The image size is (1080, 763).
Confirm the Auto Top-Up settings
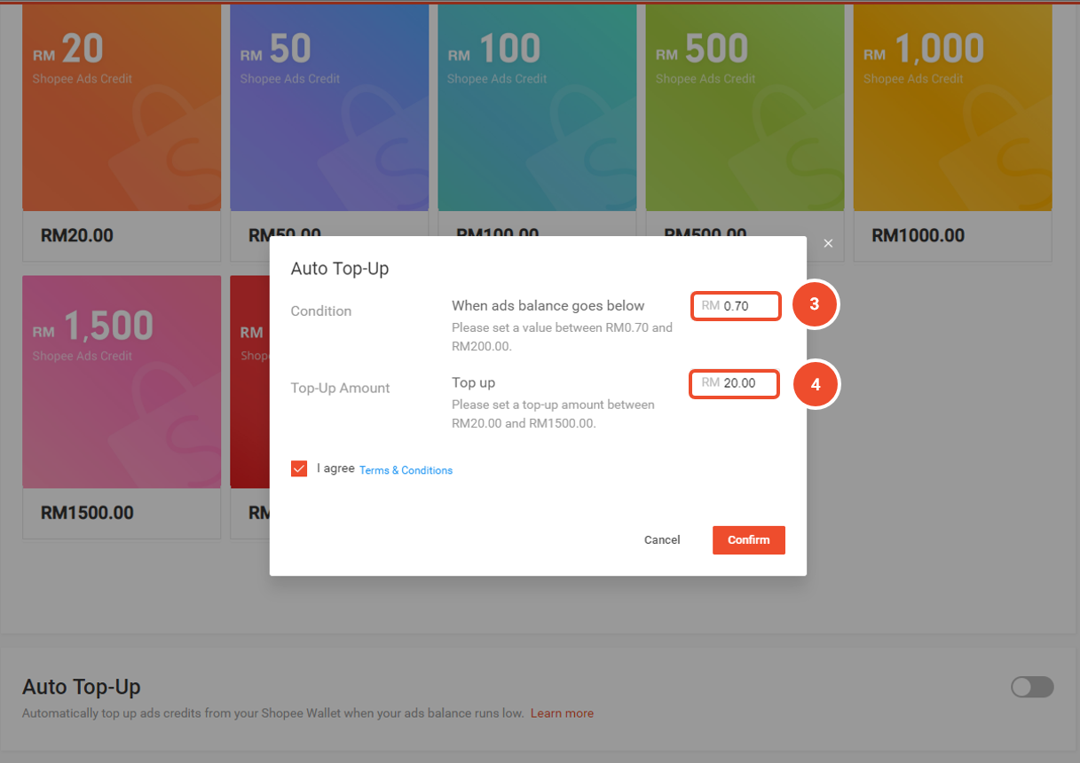click(x=748, y=540)
